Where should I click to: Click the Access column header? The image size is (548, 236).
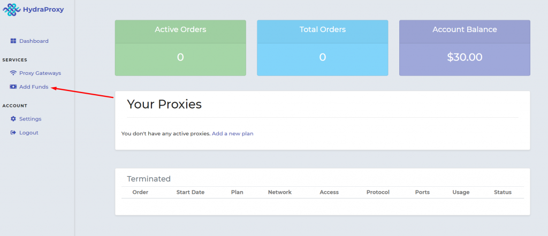click(329, 192)
